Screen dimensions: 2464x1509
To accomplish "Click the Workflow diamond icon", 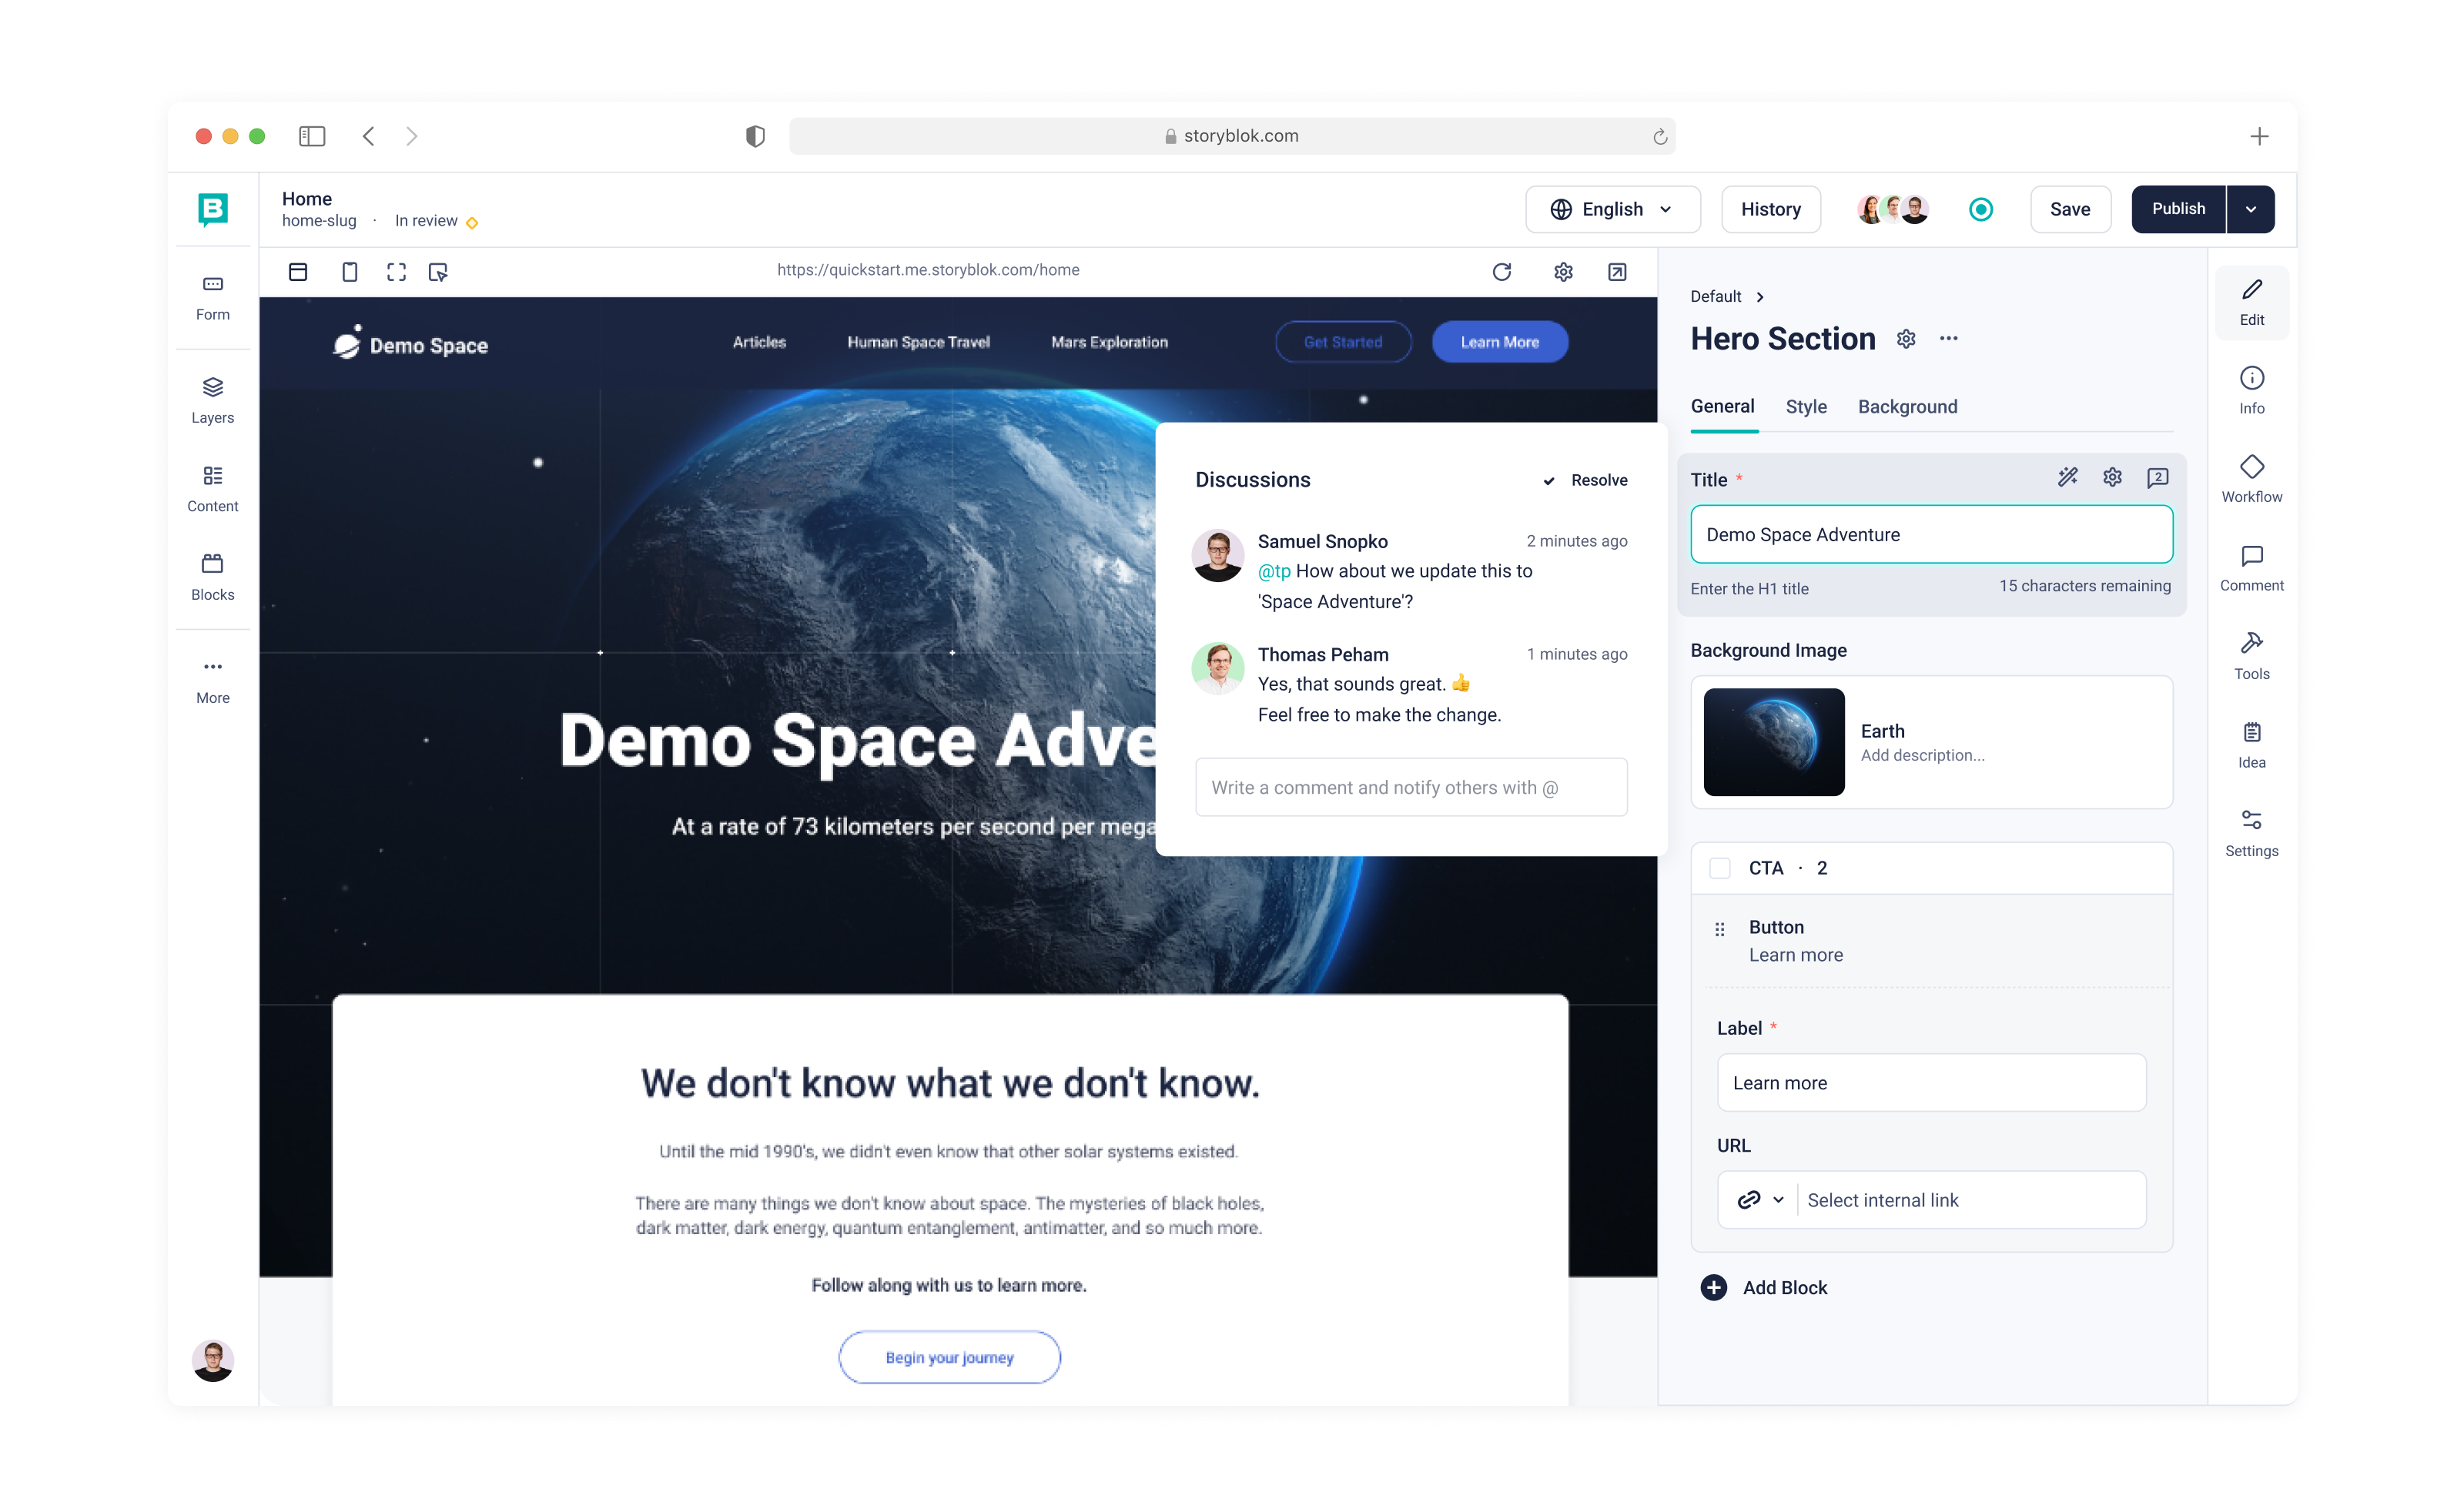I will (x=2251, y=467).
